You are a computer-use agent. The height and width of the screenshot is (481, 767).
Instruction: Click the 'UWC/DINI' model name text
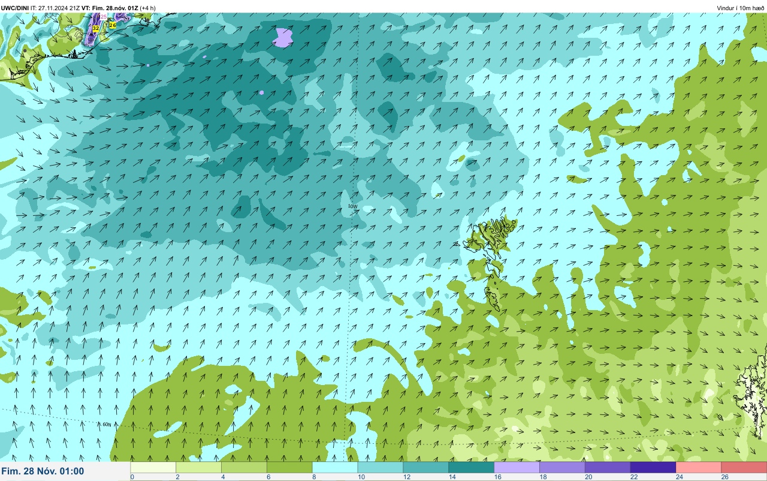15,8
